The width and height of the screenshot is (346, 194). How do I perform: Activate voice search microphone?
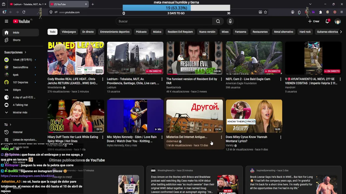230,21
